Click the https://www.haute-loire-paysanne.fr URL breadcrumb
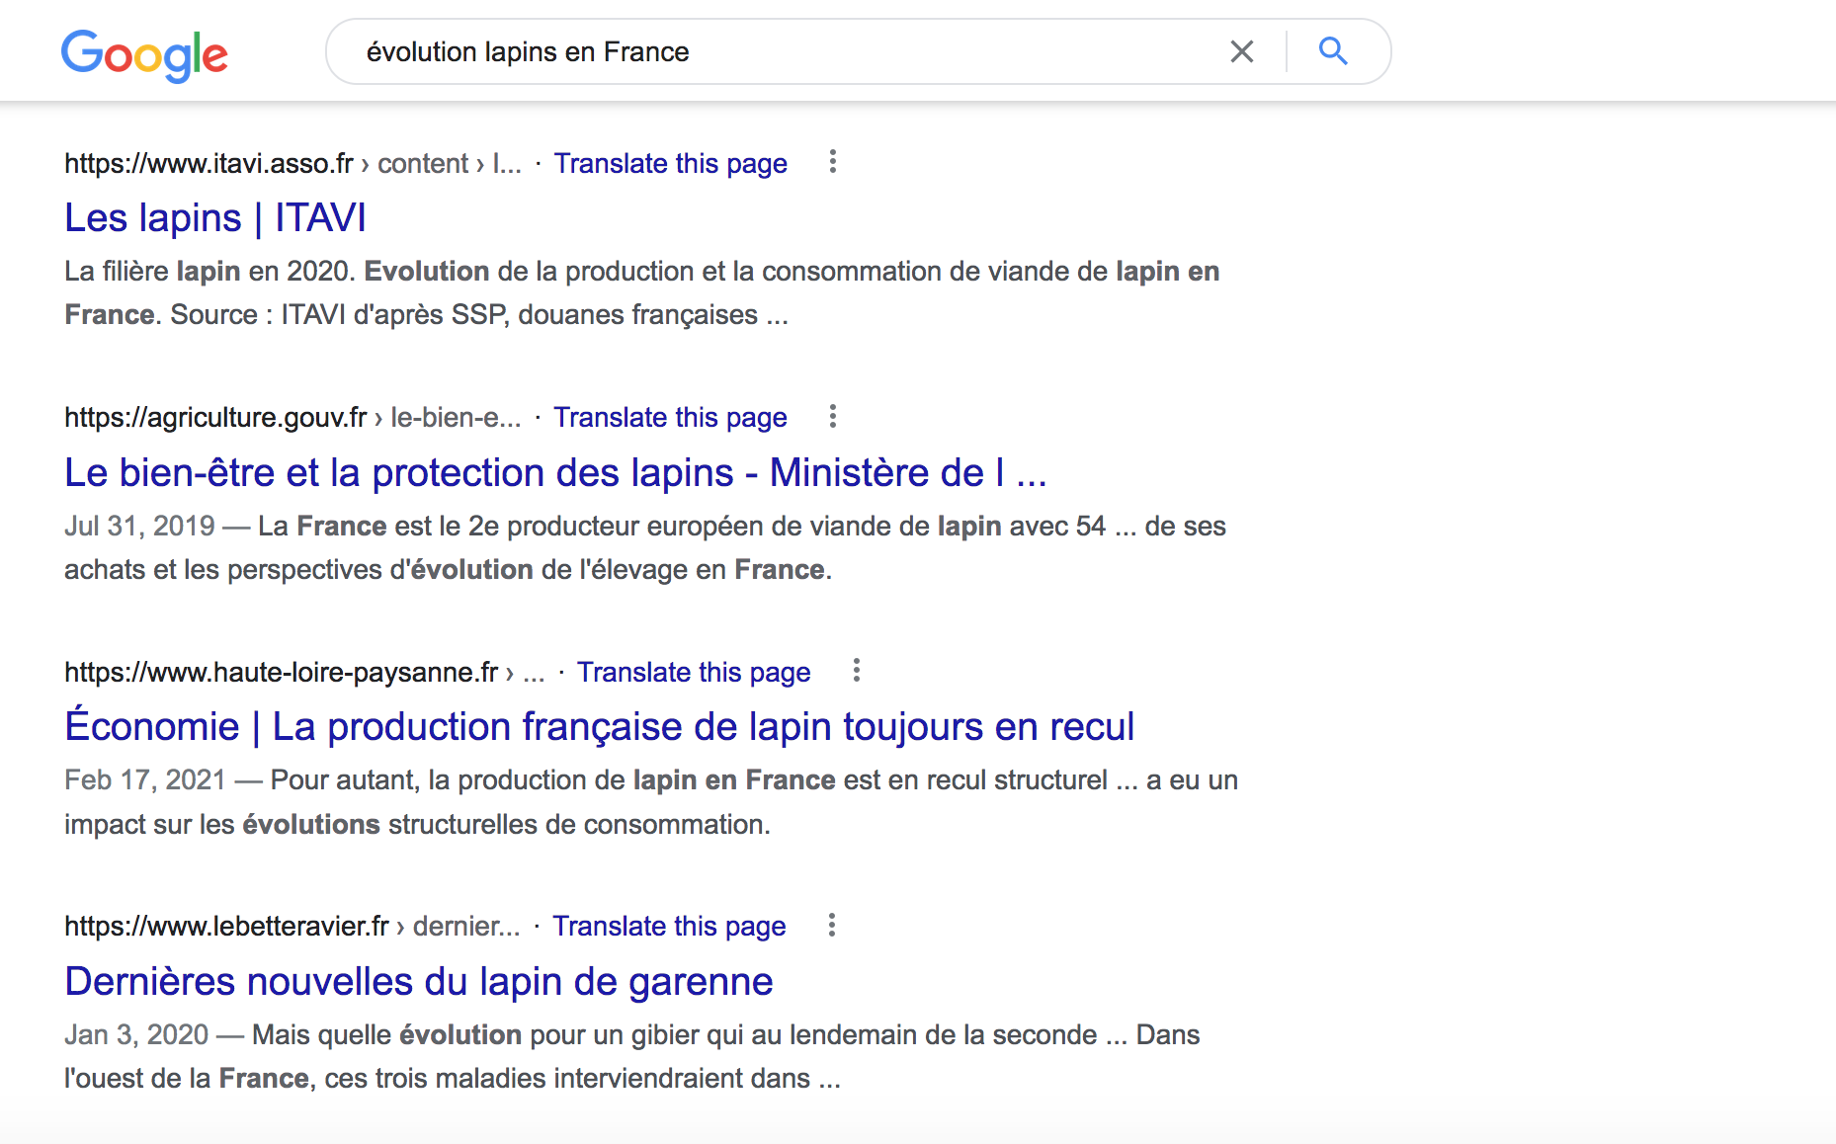1836x1144 pixels. [282, 672]
